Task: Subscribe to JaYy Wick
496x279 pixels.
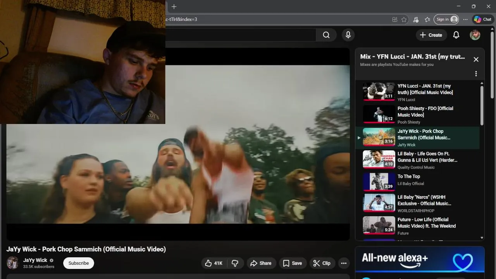Action: tap(79, 263)
